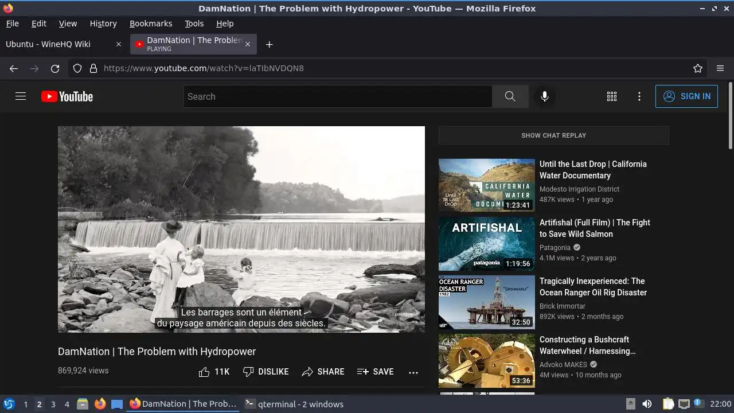Bookmark this page with the star

click(698, 68)
